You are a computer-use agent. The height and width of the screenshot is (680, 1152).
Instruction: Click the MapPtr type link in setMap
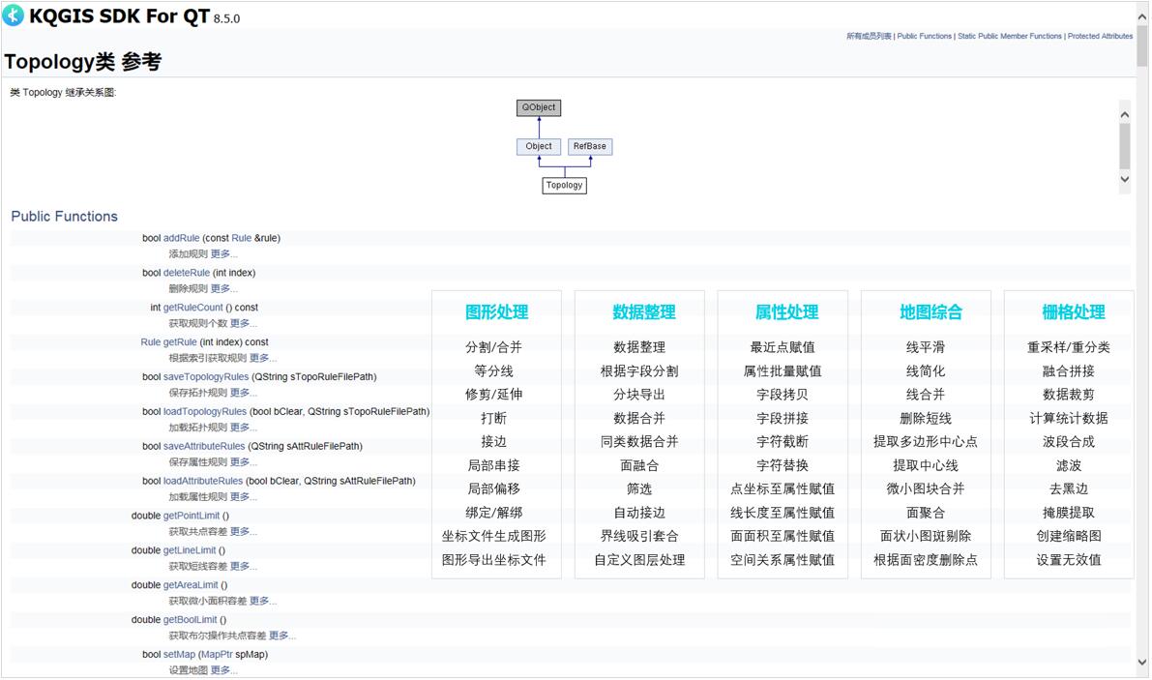[217, 655]
